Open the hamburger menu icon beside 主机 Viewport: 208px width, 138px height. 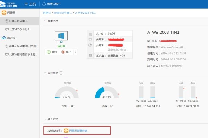26,4
